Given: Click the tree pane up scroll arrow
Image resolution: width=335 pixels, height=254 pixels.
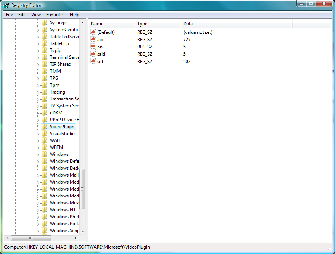Looking at the screenshot, I should 82,23.
